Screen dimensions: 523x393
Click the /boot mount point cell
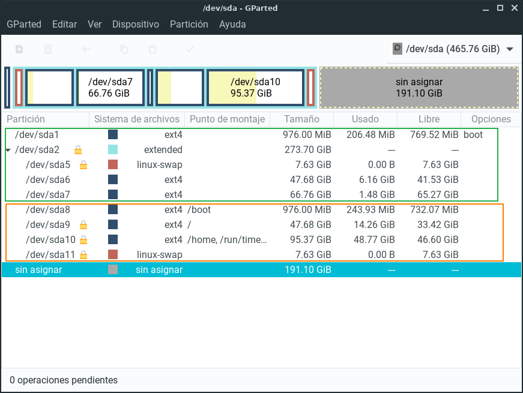click(x=199, y=209)
